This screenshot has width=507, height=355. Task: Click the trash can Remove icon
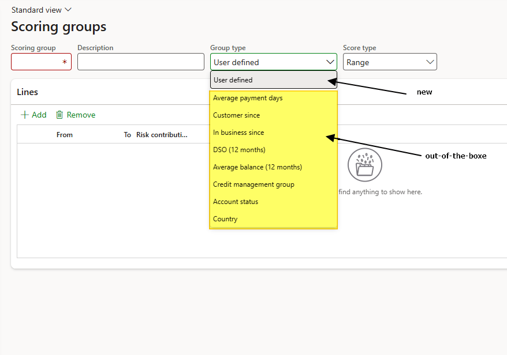click(59, 115)
